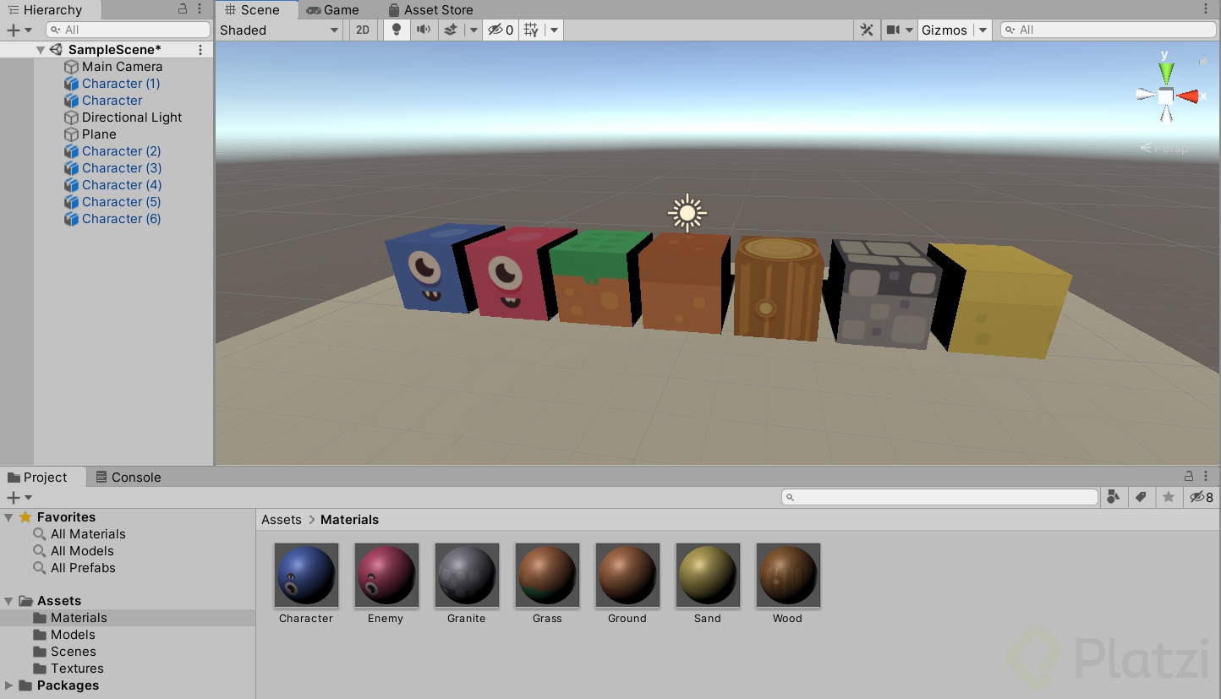Select the Scene tab
Image resolution: width=1221 pixels, height=699 pixels.
click(257, 10)
